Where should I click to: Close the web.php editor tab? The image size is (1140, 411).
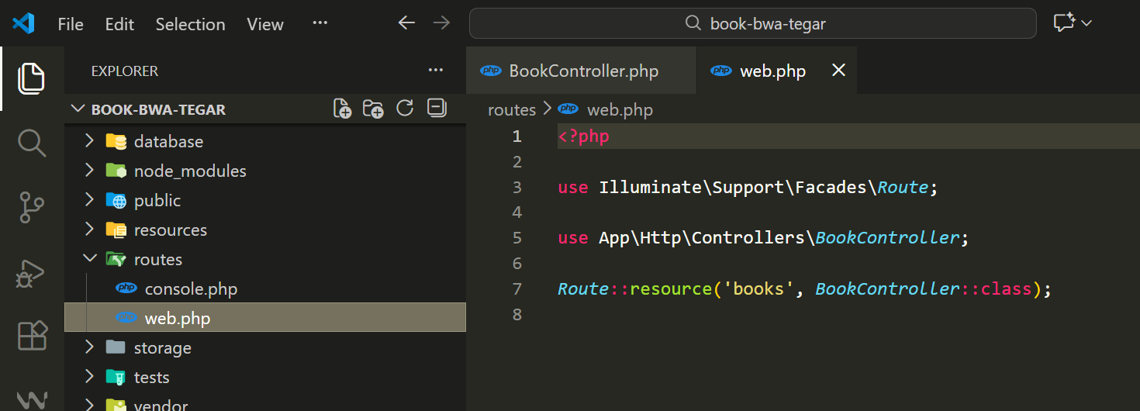pyautogui.click(x=838, y=71)
